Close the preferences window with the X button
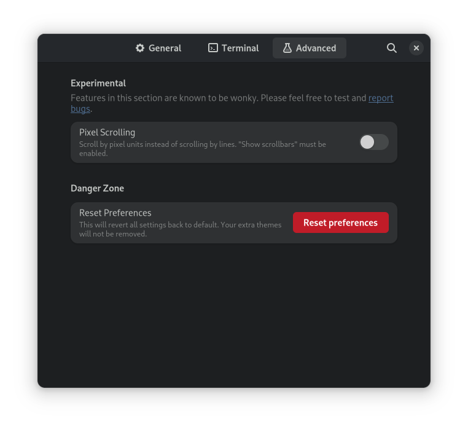The height and width of the screenshot is (429, 468). [416, 48]
